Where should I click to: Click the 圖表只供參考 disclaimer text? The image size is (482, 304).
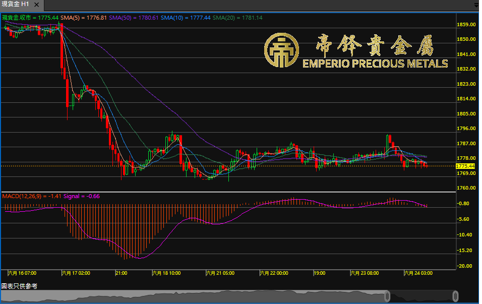click(19, 286)
